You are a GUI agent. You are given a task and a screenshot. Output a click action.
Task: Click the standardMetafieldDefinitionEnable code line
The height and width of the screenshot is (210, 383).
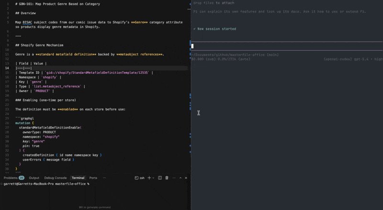tap(50, 128)
